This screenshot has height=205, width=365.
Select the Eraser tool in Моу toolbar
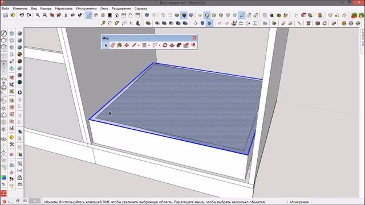pos(112,46)
